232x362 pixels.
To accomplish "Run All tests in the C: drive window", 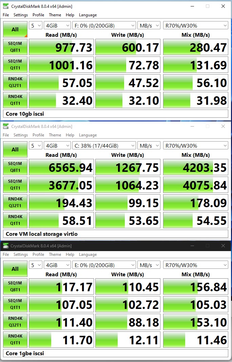I will click(15, 149).
